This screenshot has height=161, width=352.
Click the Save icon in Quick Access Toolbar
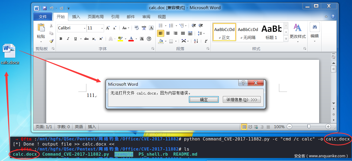44,8
